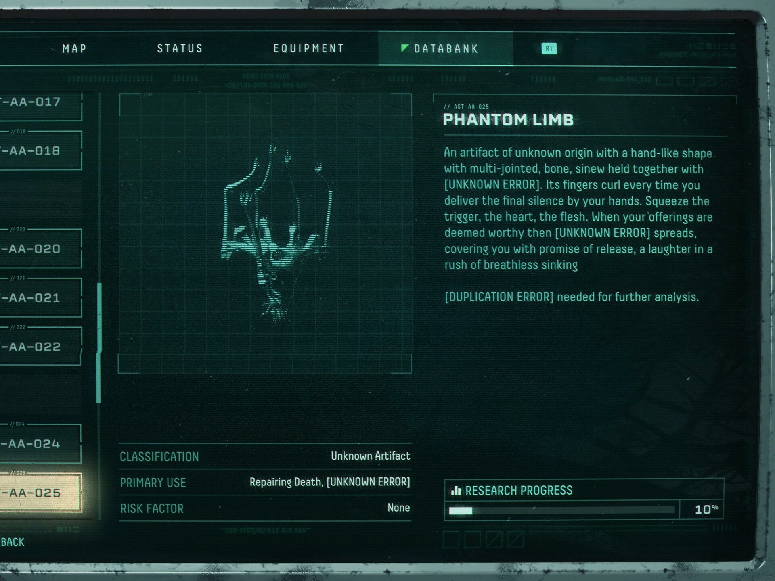Click the highlighted AA-025 entry

(x=40, y=493)
